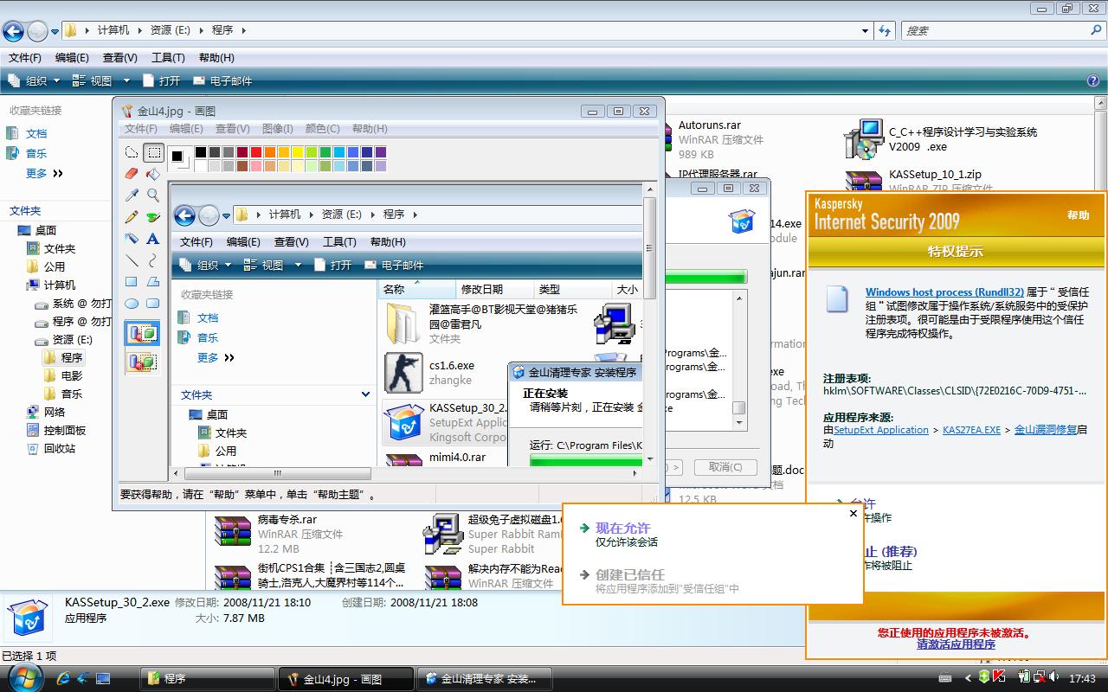Image resolution: width=1108 pixels, height=692 pixels.
Task: Open 回收站 in the folder tree
Action: (51, 448)
